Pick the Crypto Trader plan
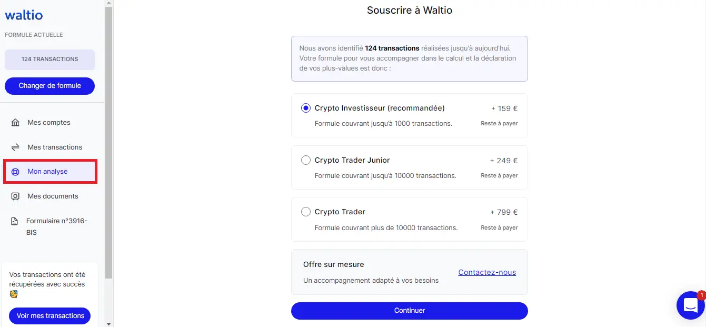Image resolution: width=706 pixels, height=327 pixels. pos(306,211)
